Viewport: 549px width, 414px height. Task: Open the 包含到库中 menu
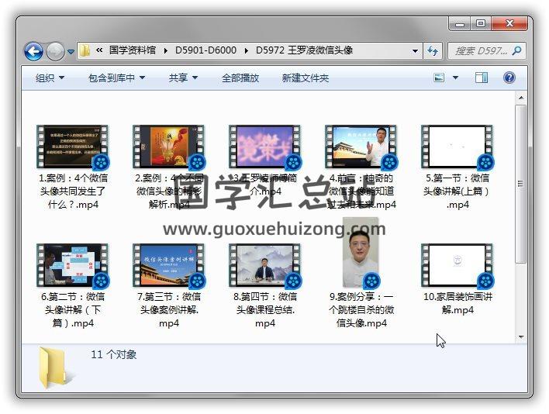coord(116,78)
